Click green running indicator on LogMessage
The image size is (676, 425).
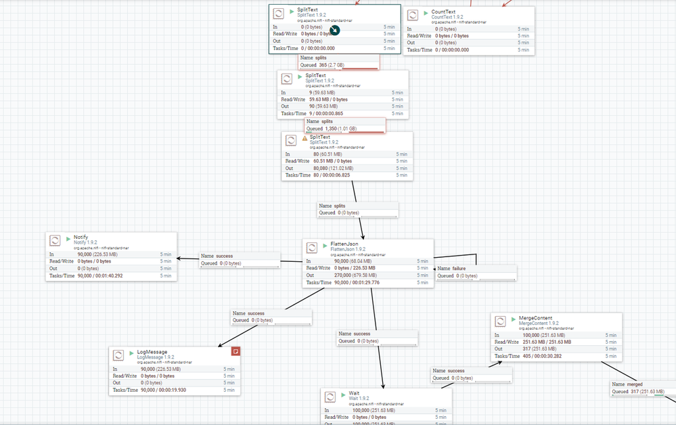pyautogui.click(x=131, y=353)
